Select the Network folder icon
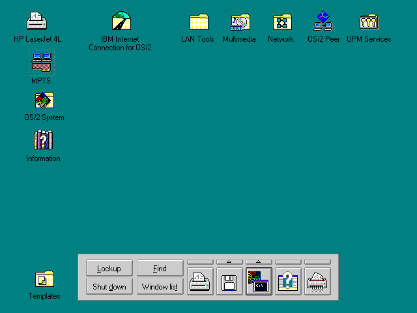Image resolution: width=417 pixels, height=313 pixels. pos(282,22)
